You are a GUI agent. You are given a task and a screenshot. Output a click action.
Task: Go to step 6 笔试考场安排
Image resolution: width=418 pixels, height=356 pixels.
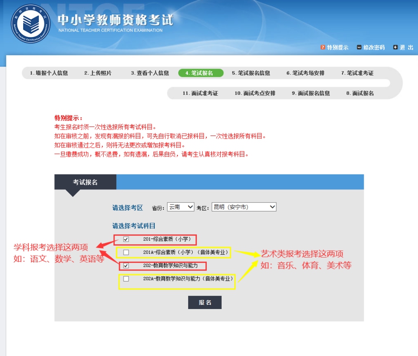(x=305, y=73)
